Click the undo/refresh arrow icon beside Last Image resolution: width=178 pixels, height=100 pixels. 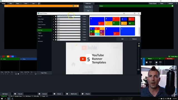[39, 4]
